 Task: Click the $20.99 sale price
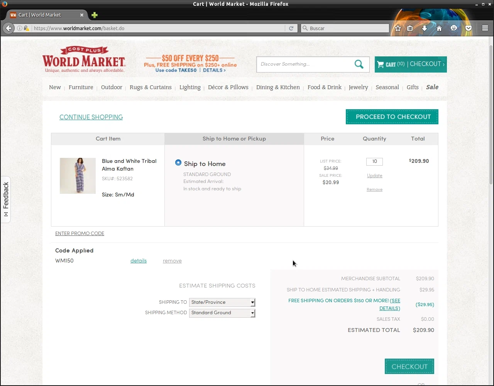pos(331,183)
